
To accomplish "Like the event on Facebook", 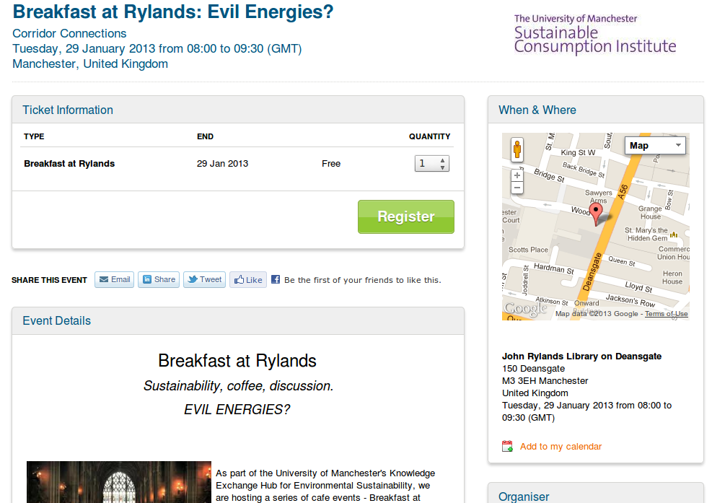I will pyautogui.click(x=248, y=280).
